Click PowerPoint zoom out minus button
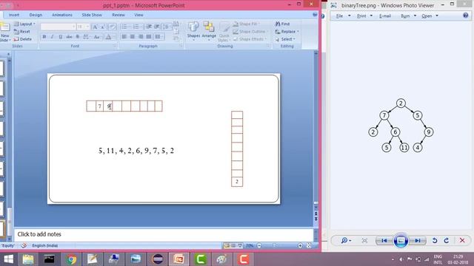Screen dimensions: 474x266 pos(259,246)
